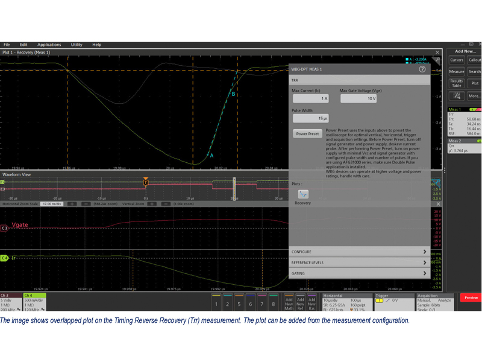Close the Recovery plot view
482x362 pixels.
point(438,52)
